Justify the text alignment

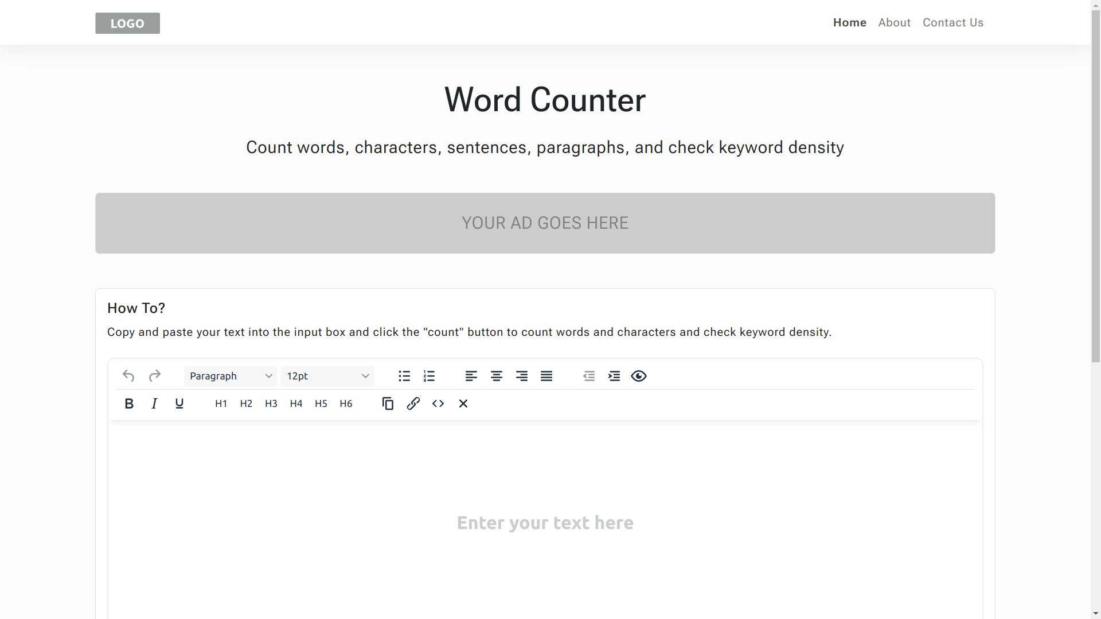(546, 376)
